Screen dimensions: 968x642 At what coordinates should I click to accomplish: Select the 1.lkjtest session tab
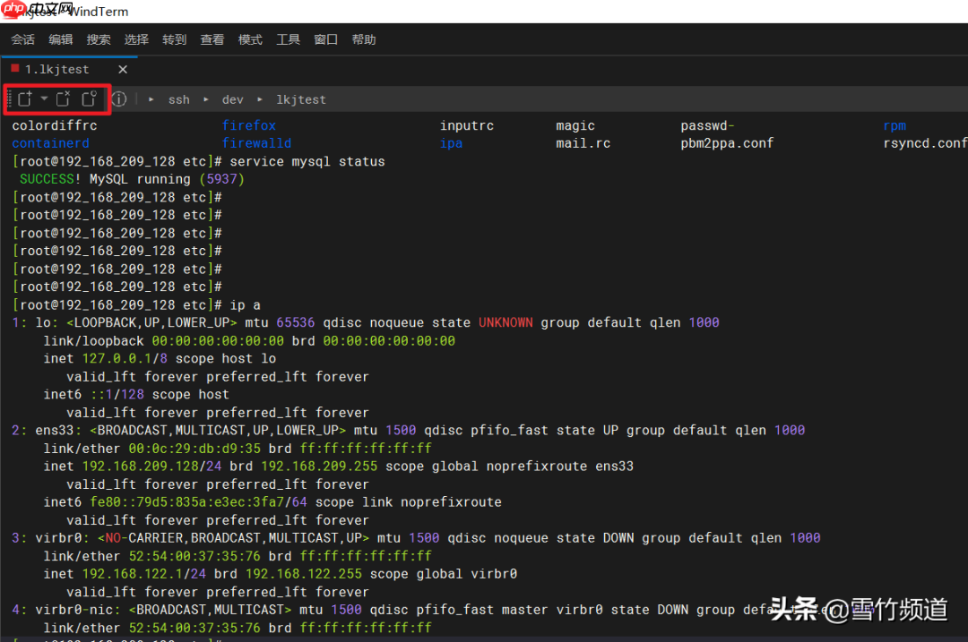(x=70, y=69)
